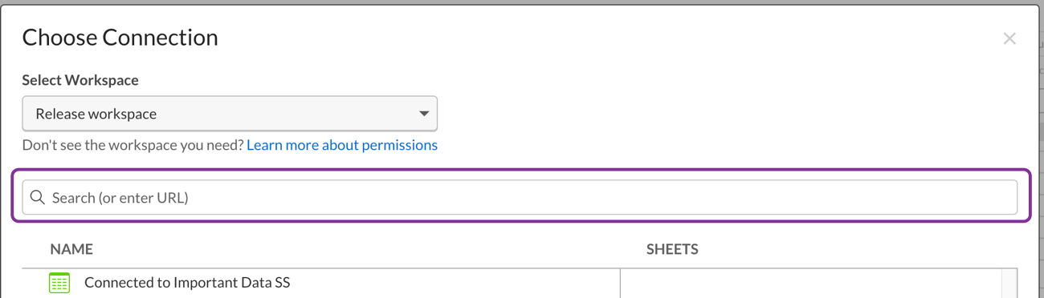Sort by the NAME column header
The width and height of the screenshot is (1044, 298).
(x=71, y=249)
